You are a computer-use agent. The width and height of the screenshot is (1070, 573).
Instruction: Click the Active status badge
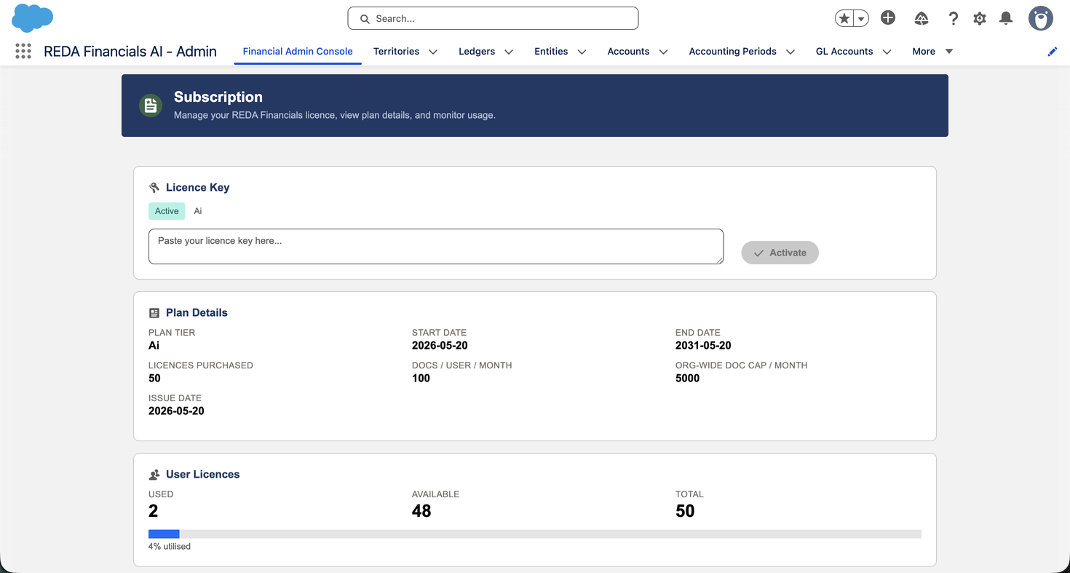pos(167,211)
